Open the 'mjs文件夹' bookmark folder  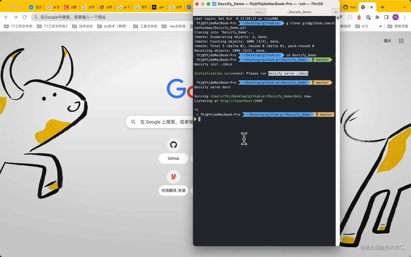point(174,26)
